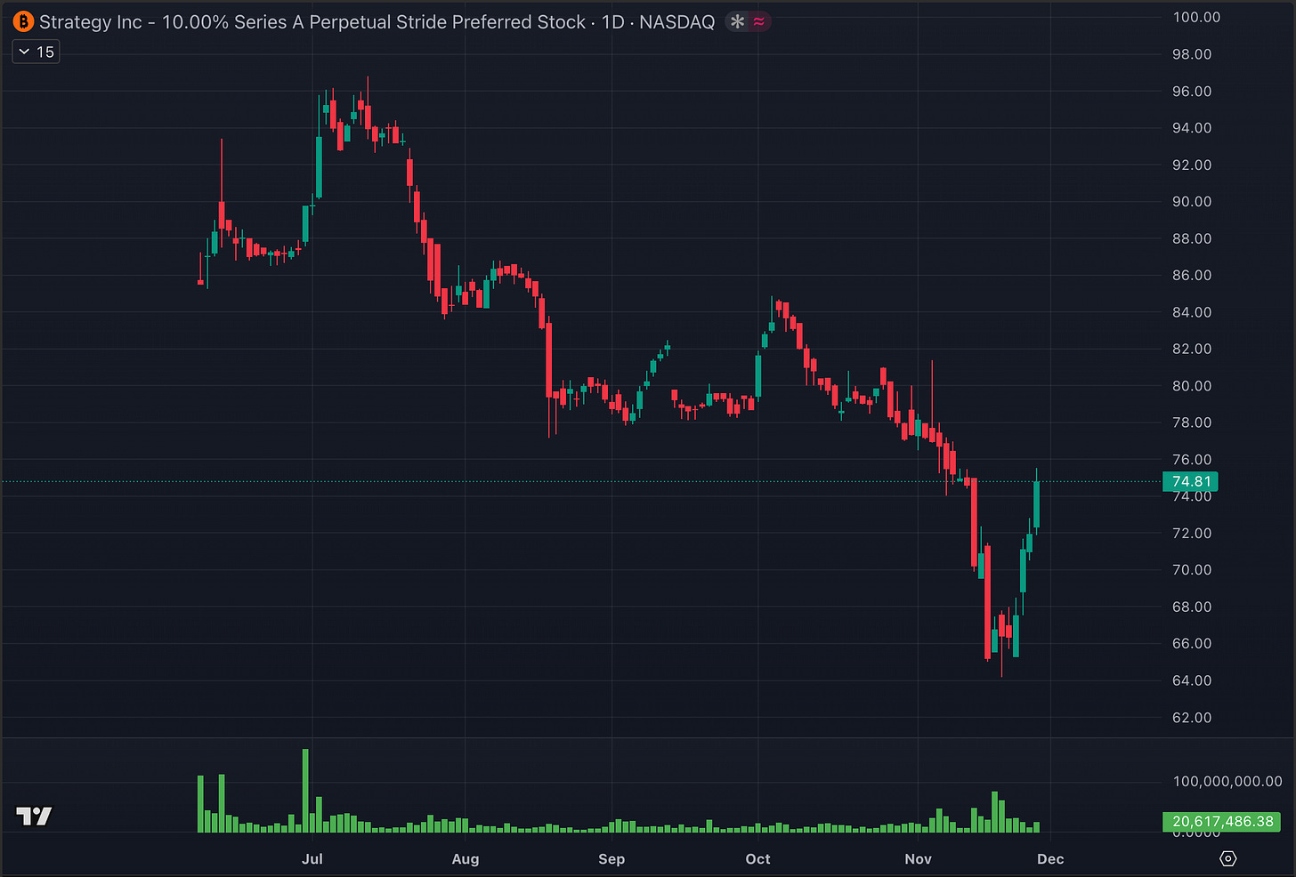Click the 1D interval in chart title
The width and height of the screenshot is (1296, 877).
pyautogui.click(x=613, y=21)
